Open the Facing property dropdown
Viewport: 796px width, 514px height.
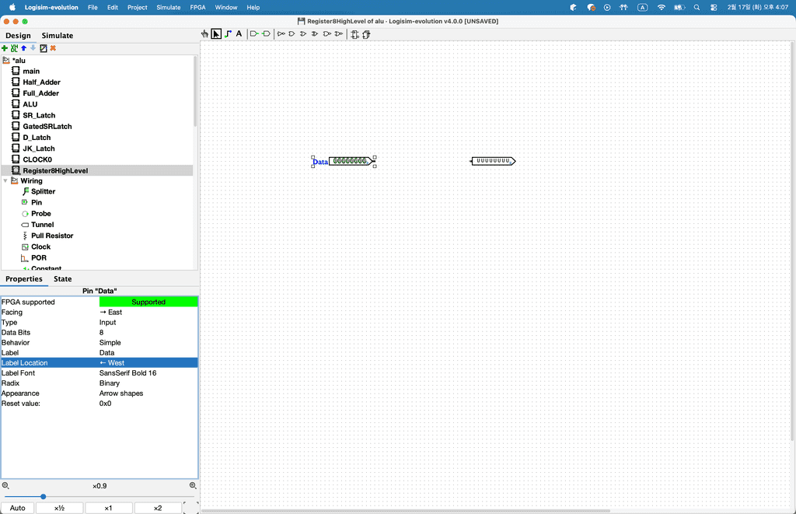[x=148, y=313]
